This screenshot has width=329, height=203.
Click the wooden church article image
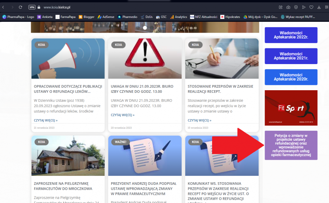[68, 155]
